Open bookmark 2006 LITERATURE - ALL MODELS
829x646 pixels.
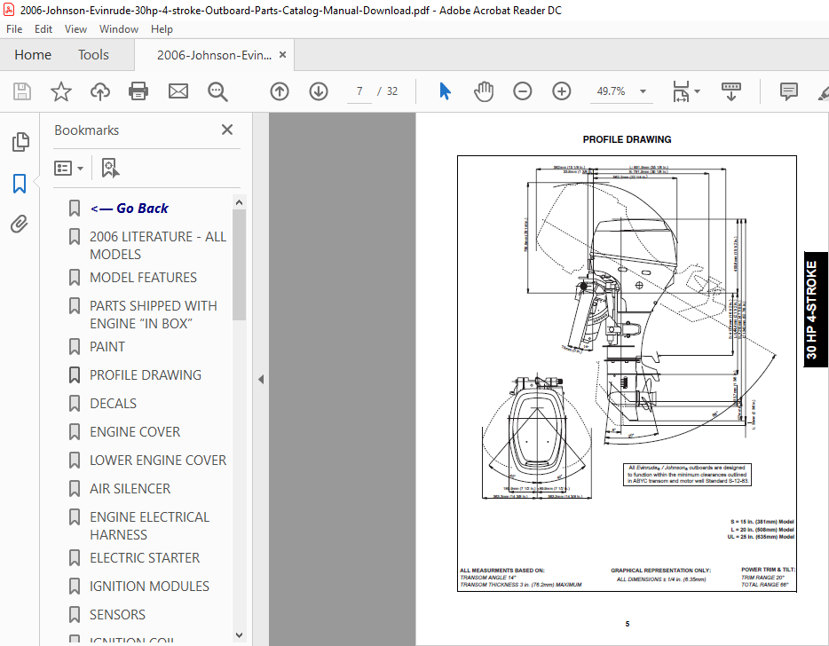pyautogui.click(x=158, y=245)
